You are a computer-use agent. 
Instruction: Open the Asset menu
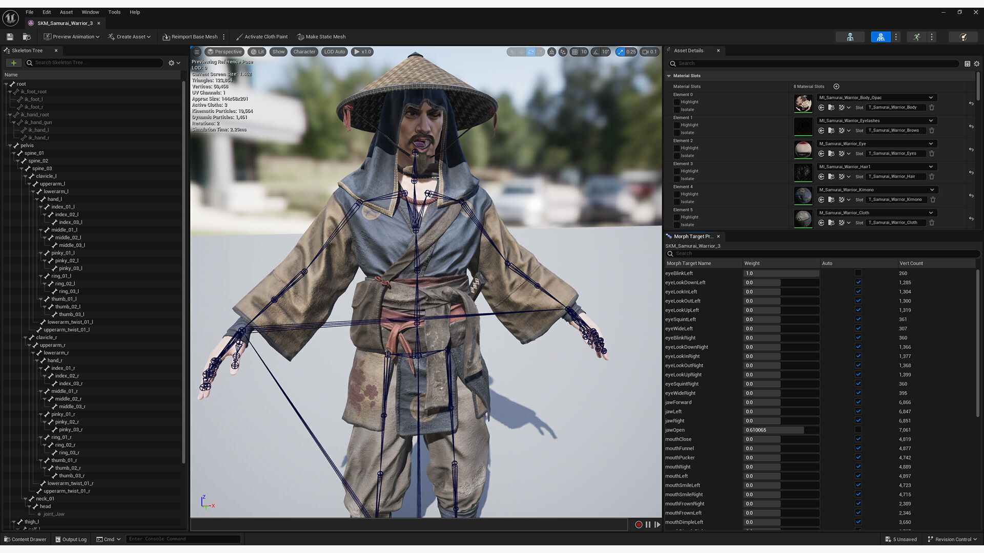coord(66,12)
